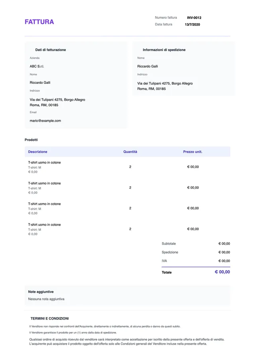This screenshot has height=361, width=255.
Task: Click the Note aggiuntive heading
Action: [x=41, y=292]
